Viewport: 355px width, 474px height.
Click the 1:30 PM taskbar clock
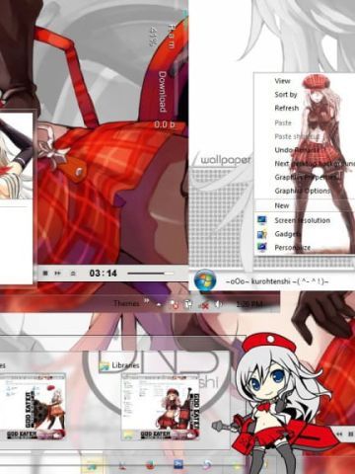click(x=249, y=304)
